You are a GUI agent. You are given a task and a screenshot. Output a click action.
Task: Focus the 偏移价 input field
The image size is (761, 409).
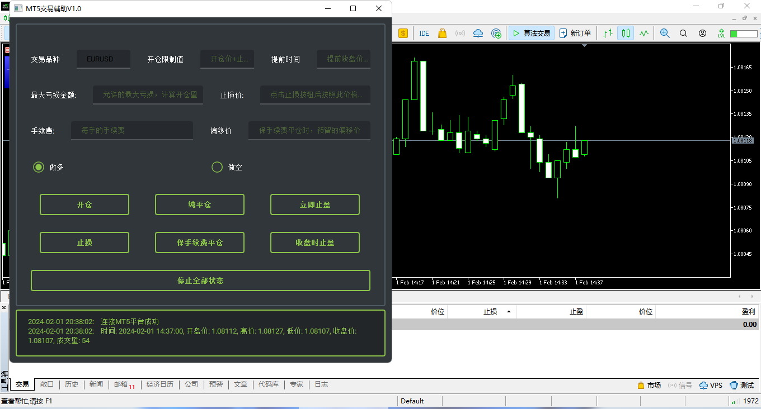(309, 130)
